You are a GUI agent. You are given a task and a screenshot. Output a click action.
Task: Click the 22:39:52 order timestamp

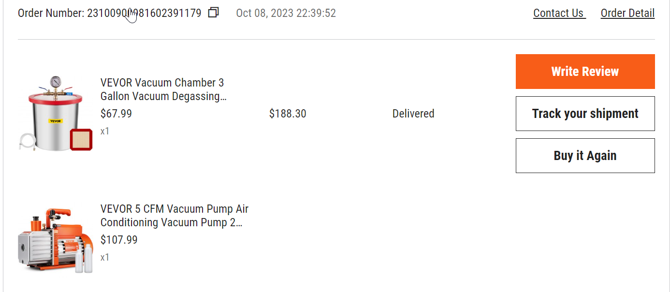pyautogui.click(x=316, y=13)
